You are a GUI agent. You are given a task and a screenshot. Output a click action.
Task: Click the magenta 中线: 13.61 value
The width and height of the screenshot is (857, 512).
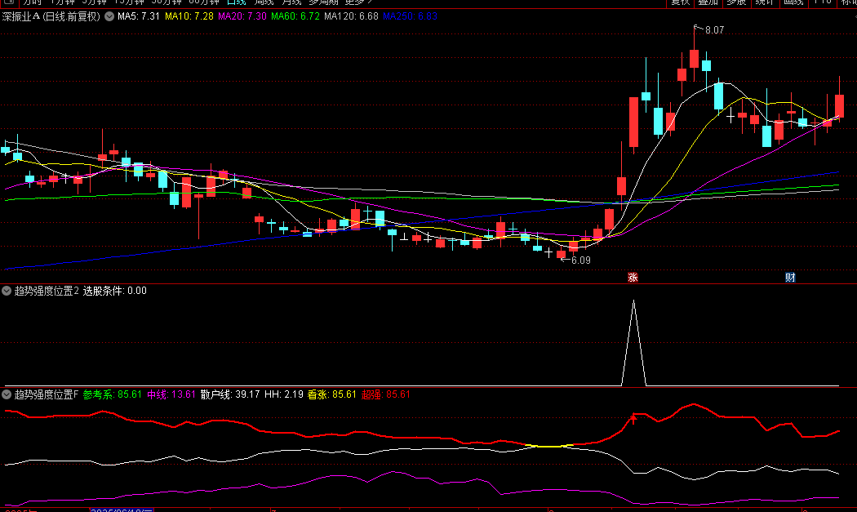(x=171, y=394)
